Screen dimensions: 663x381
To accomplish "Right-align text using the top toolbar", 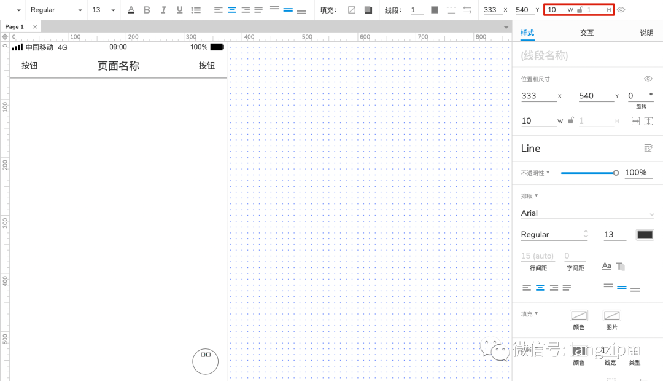I will [245, 10].
